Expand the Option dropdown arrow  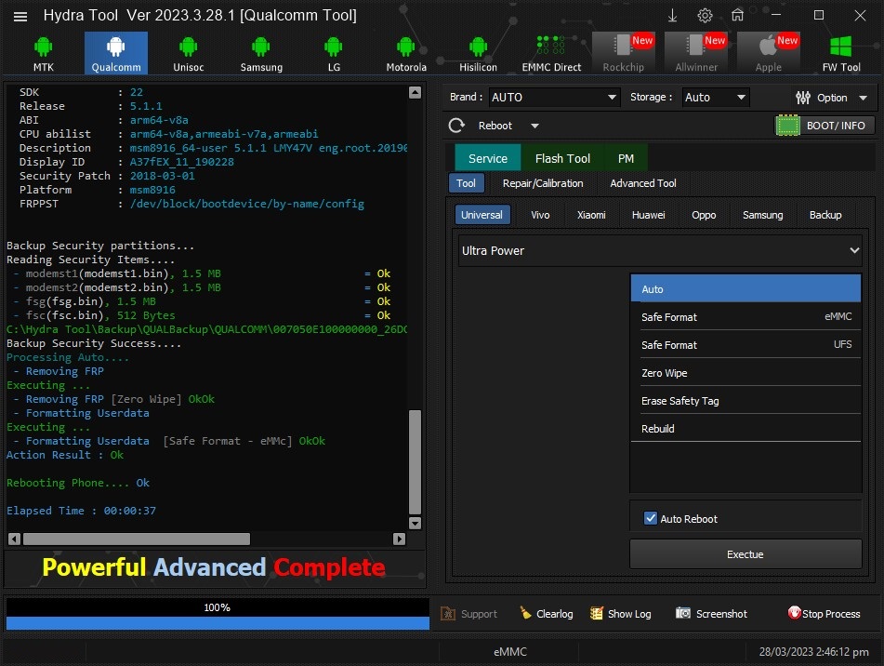864,98
